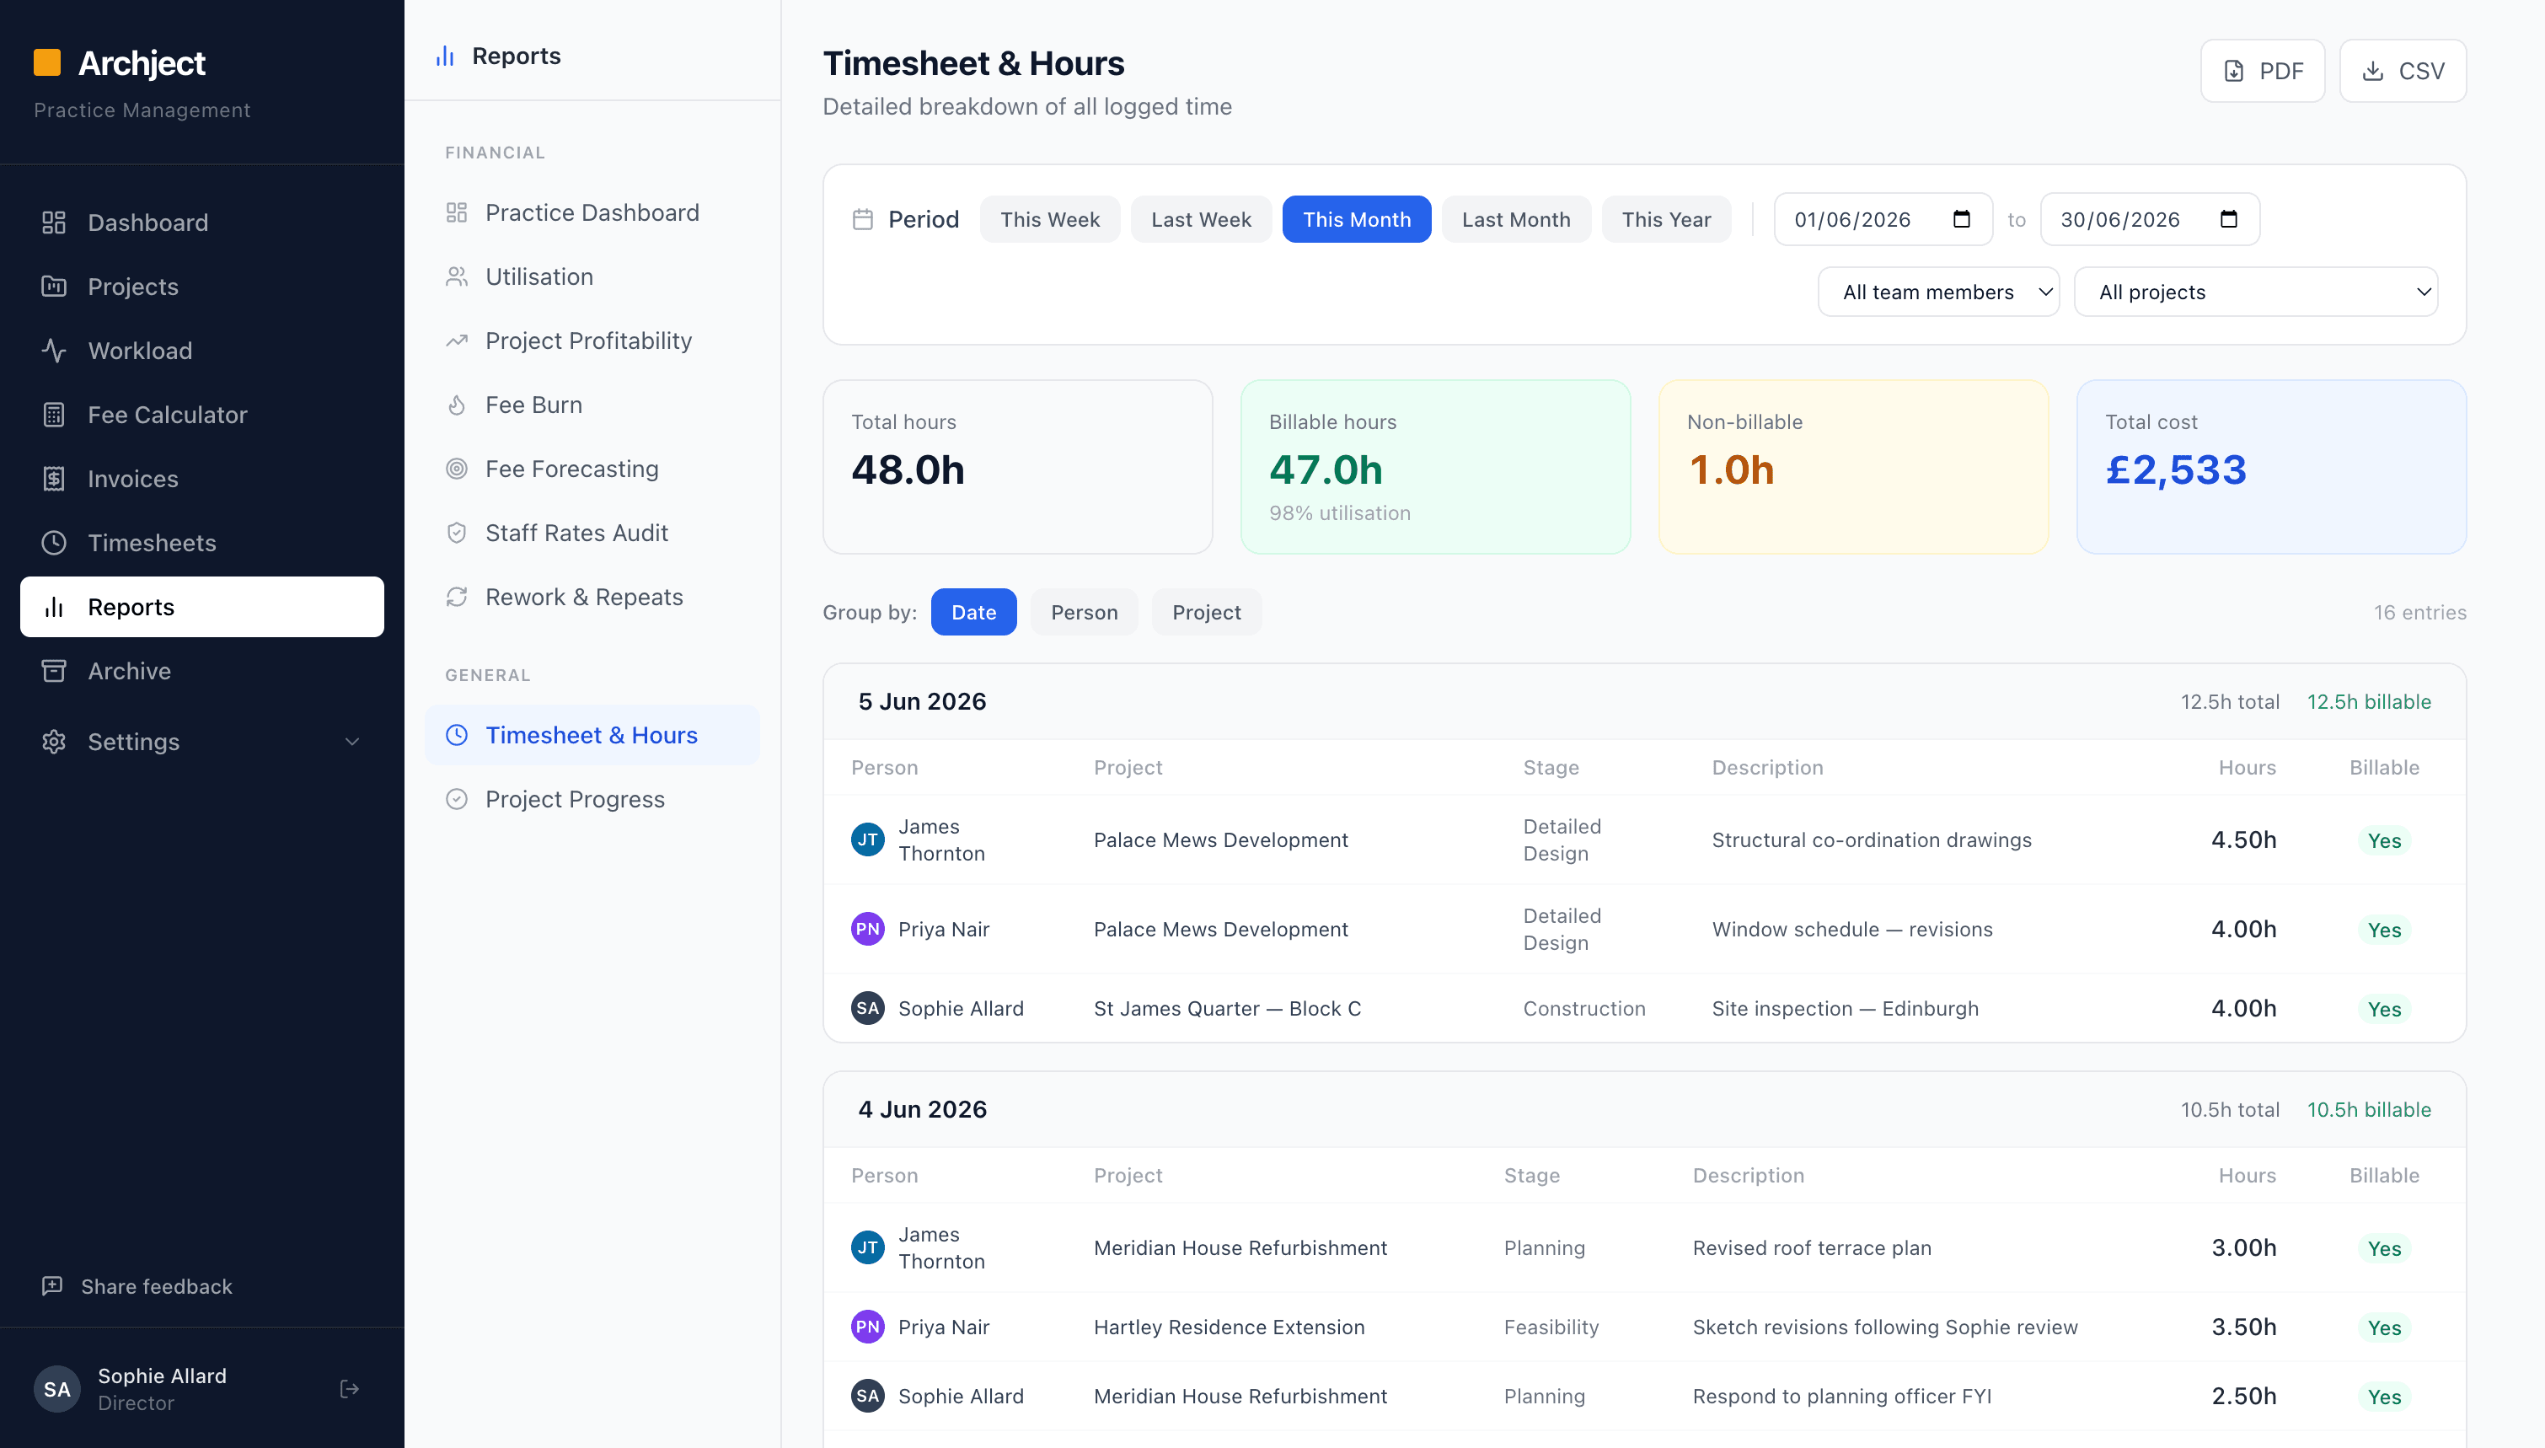
Task: Select This Week period
Action: coord(1050,219)
